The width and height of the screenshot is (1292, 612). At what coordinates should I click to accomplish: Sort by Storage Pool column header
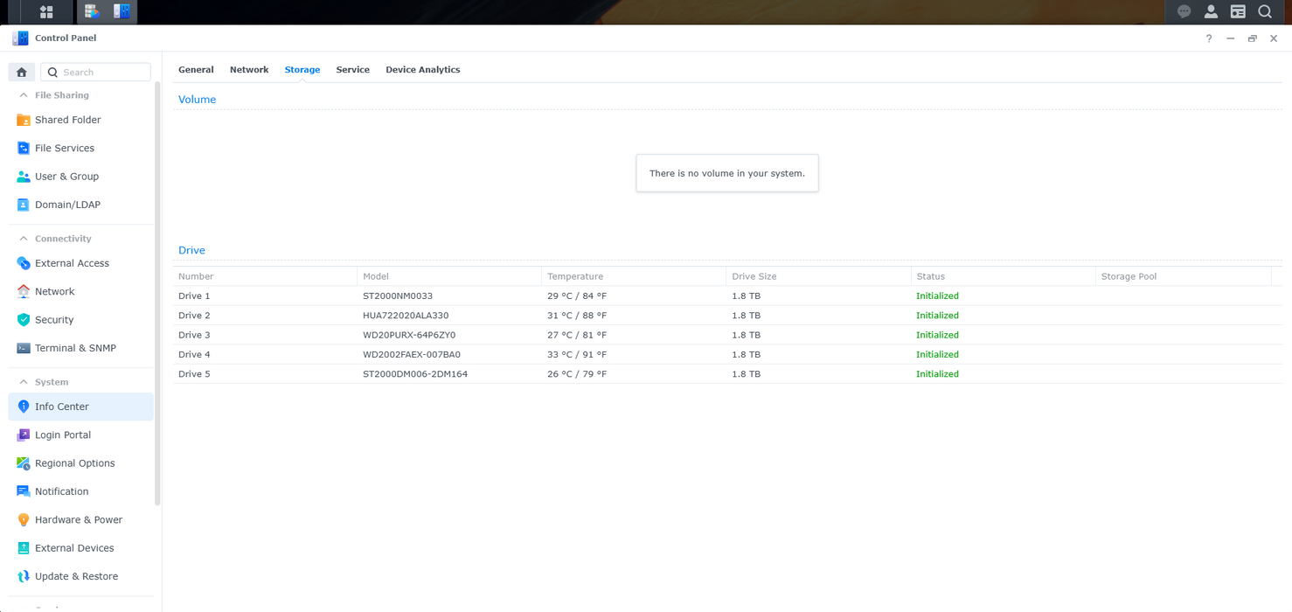coord(1184,276)
